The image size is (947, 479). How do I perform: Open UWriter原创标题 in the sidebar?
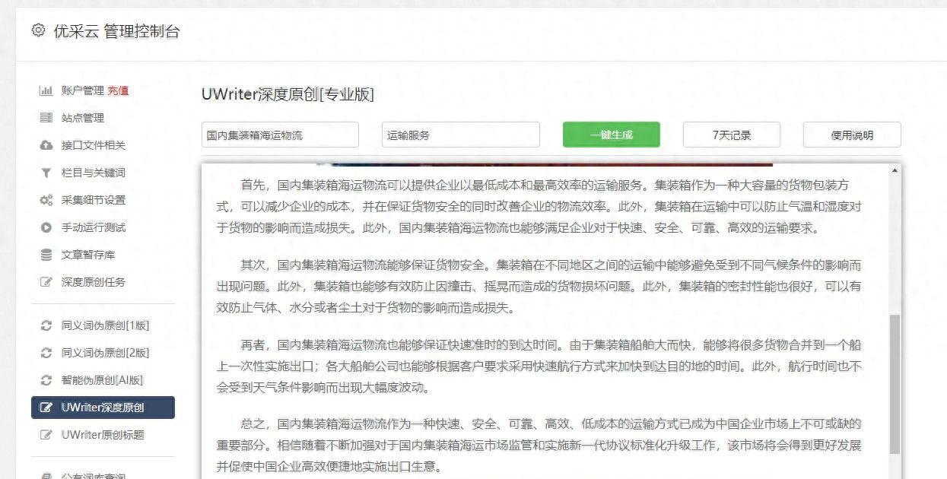[x=102, y=435]
